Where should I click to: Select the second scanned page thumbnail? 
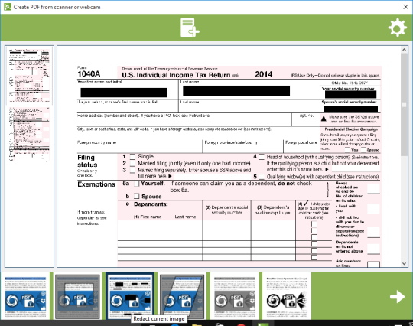[29, 134]
